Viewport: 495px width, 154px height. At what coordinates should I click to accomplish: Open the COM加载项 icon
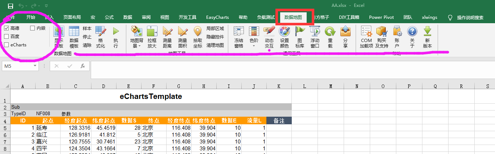point(366,37)
